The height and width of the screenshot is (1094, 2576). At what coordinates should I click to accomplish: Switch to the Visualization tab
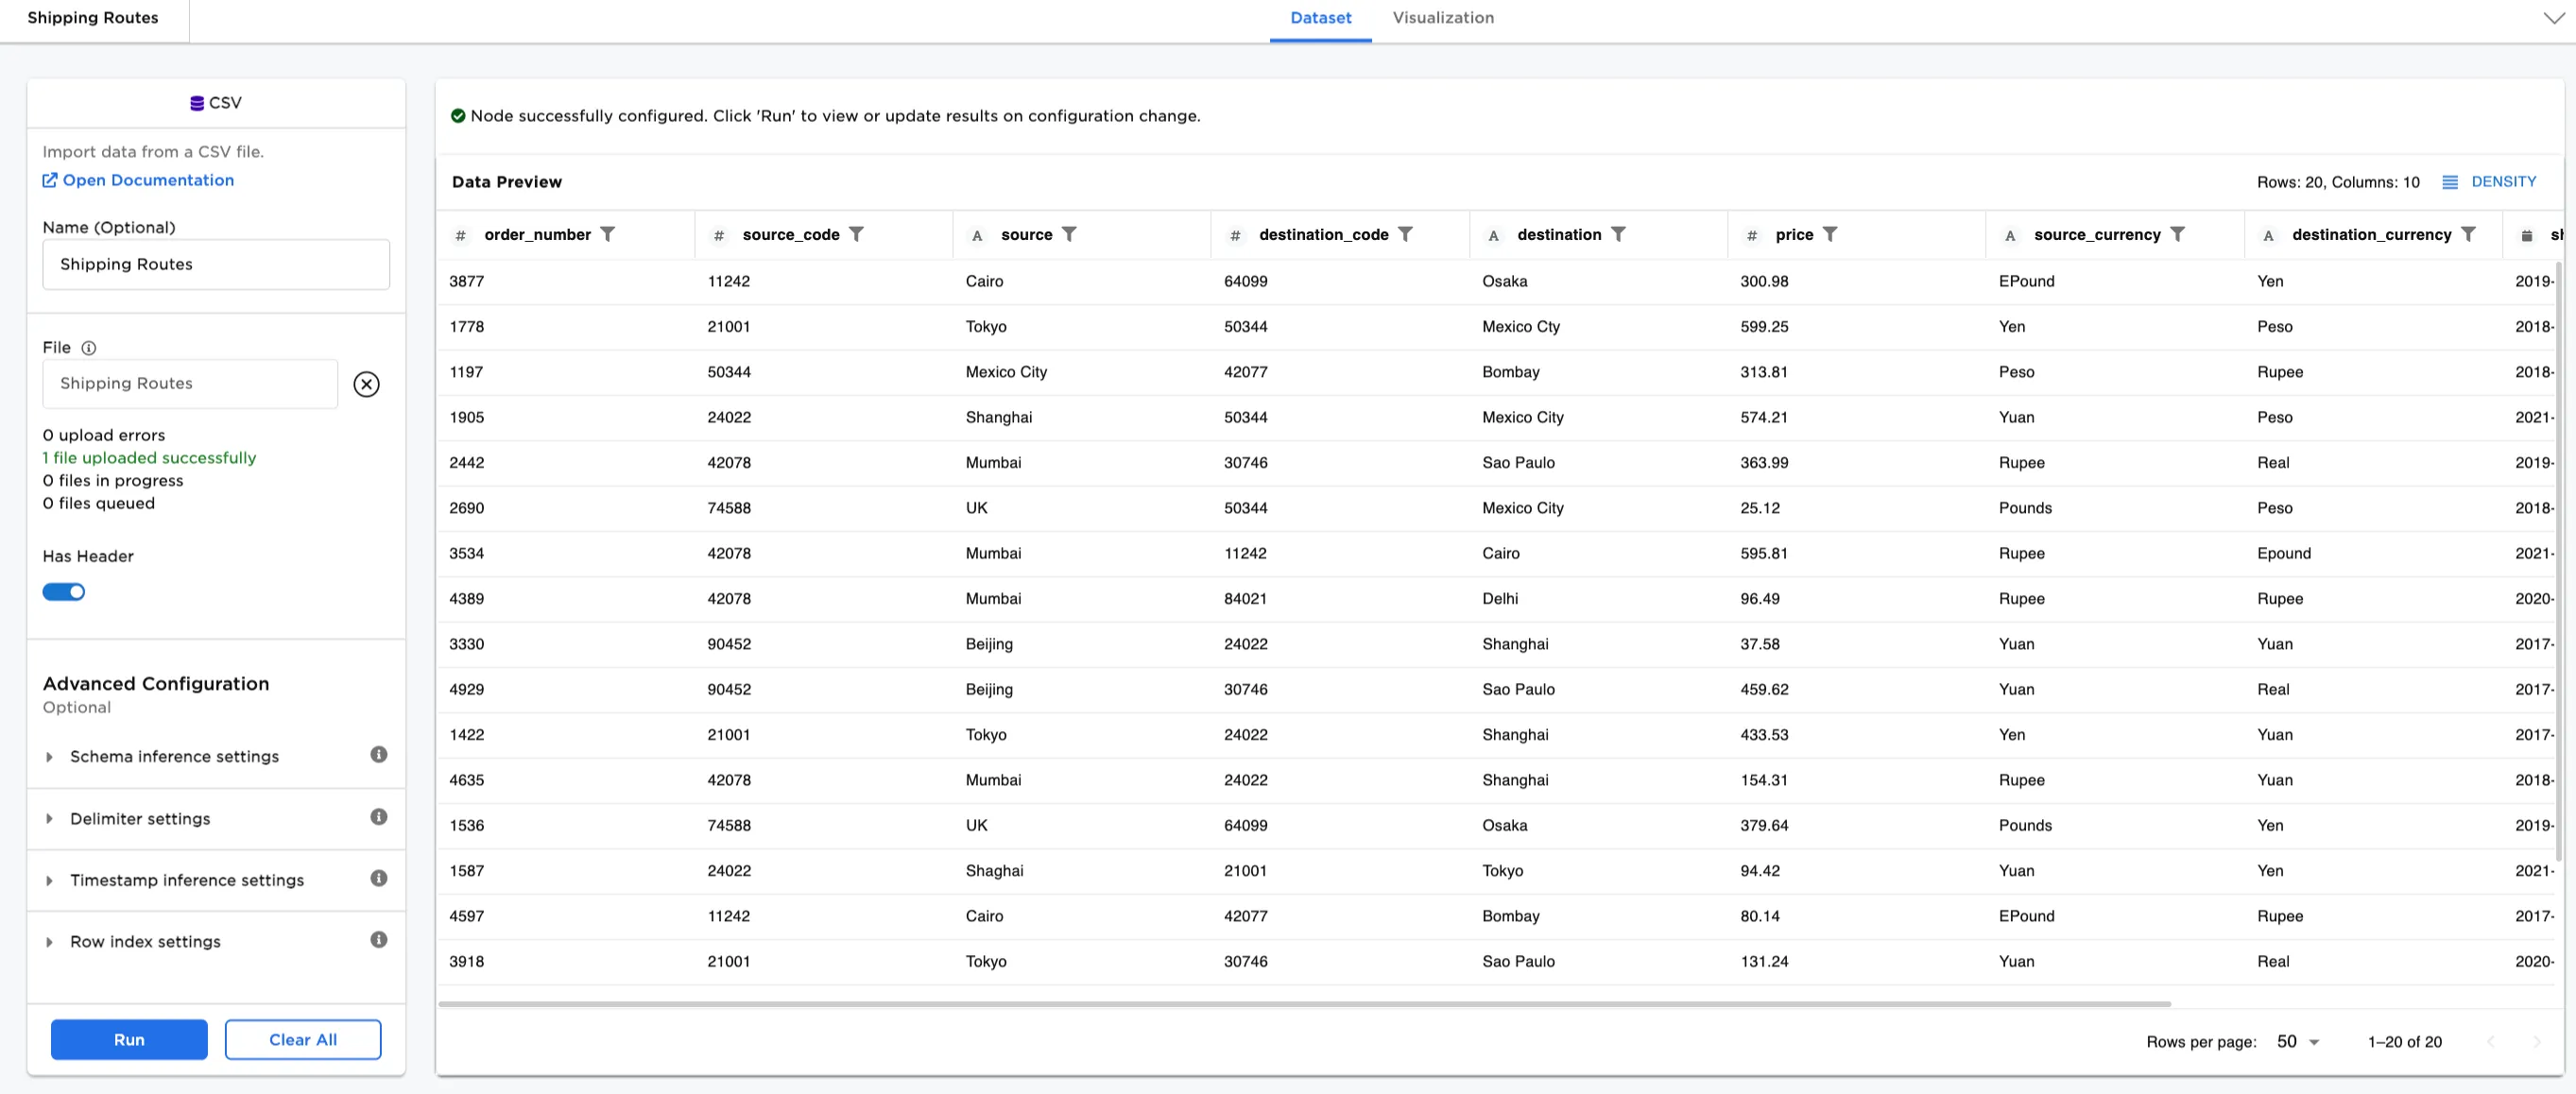(x=1442, y=18)
